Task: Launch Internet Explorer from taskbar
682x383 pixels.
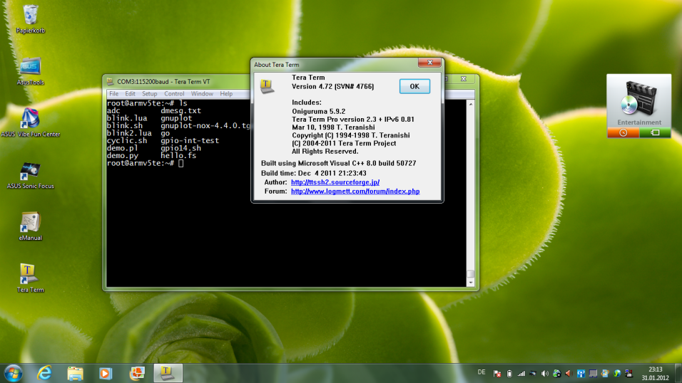Action: coord(44,373)
